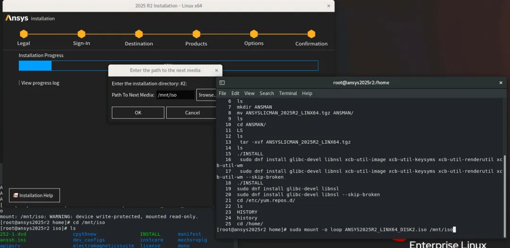Click the terminal title 'root@ansys2025r2:/home'
This screenshot has width=510, height=248.
coord(361,83)
